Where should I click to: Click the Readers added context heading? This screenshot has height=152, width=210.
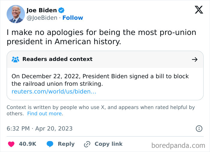click(57, 59)
